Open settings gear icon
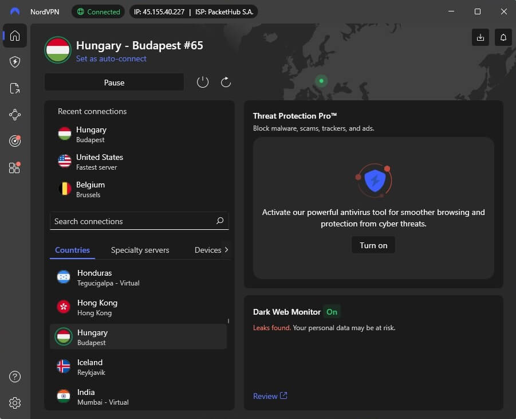 15,402
